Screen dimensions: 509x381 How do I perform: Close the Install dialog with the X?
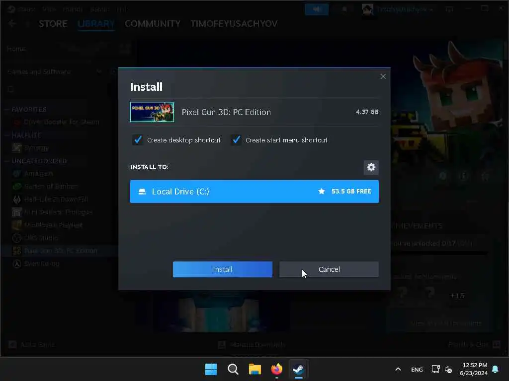pyautogui.click(x=383, y=76)
